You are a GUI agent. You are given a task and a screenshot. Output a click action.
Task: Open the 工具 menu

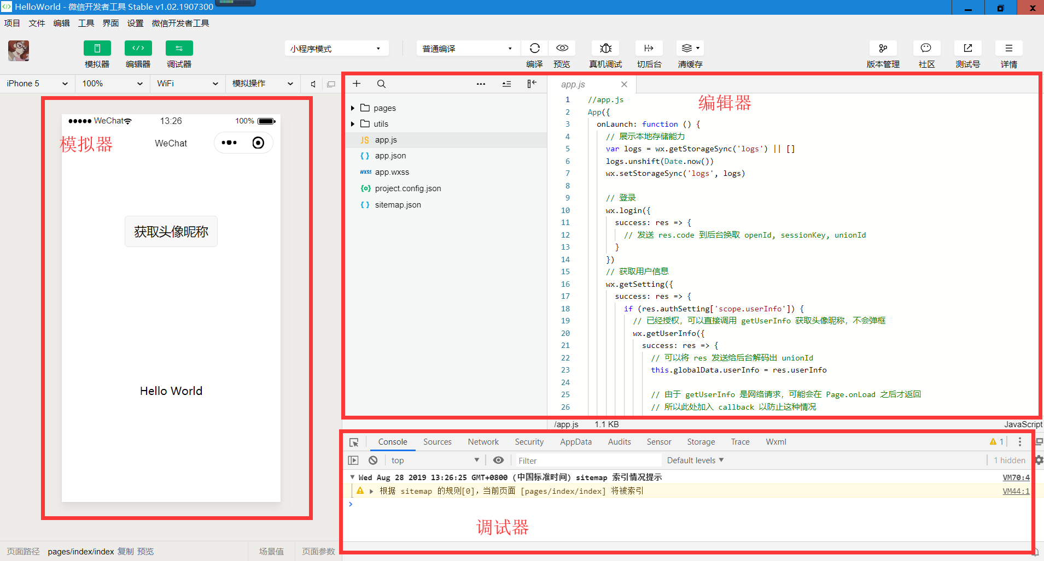click(x=86, y=23)
